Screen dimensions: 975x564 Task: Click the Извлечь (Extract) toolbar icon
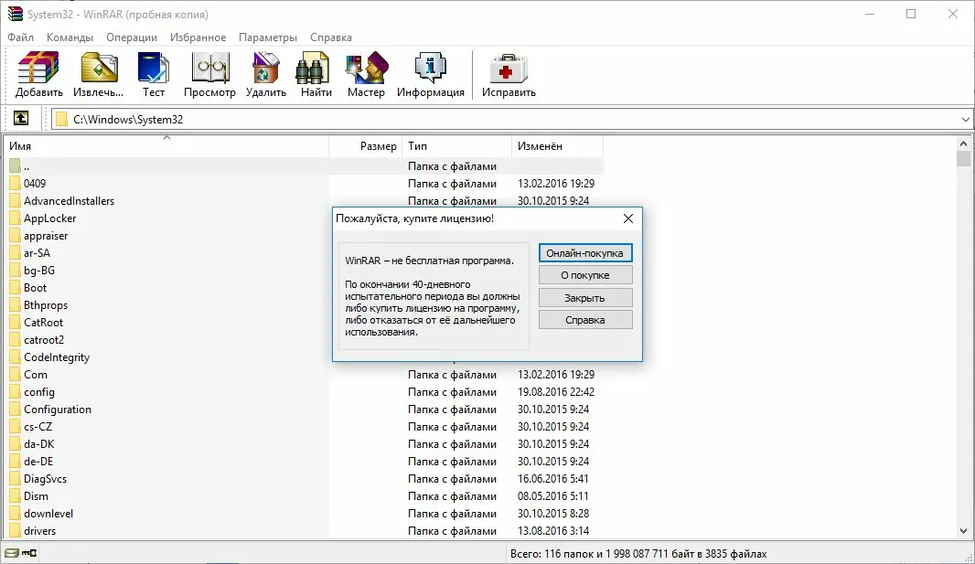[x=98, y=75]
